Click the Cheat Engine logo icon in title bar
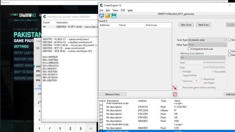The image size is (235, 132). point(101,5)
